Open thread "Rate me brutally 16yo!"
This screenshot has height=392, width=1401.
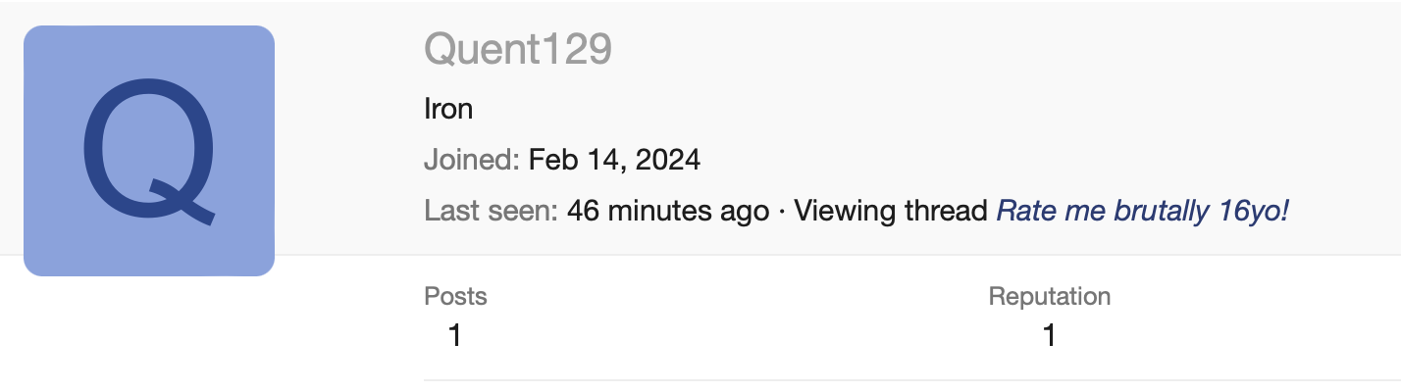tap(1142, 211)
